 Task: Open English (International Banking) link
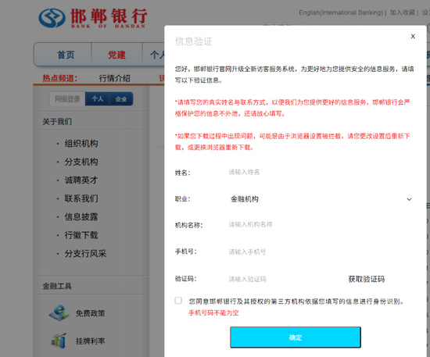click(341, 12)
